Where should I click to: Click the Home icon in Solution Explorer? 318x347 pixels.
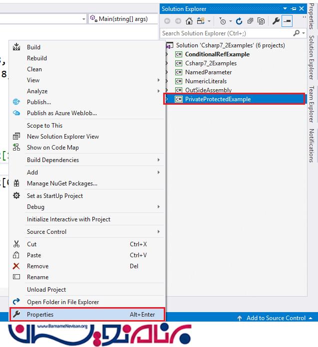pos(189,21)
